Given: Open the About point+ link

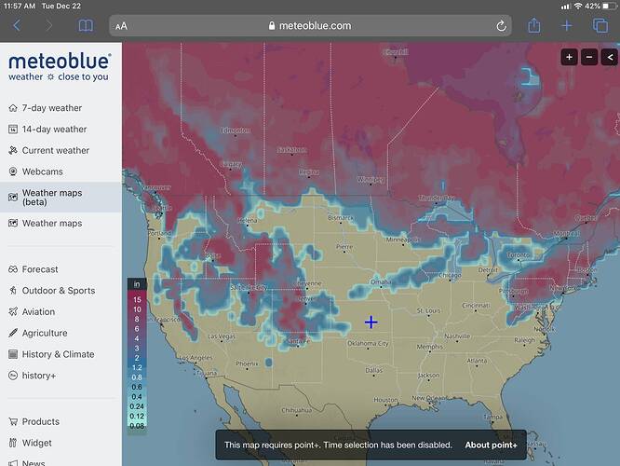Looking at the screenshot, I should coord(491,445).
